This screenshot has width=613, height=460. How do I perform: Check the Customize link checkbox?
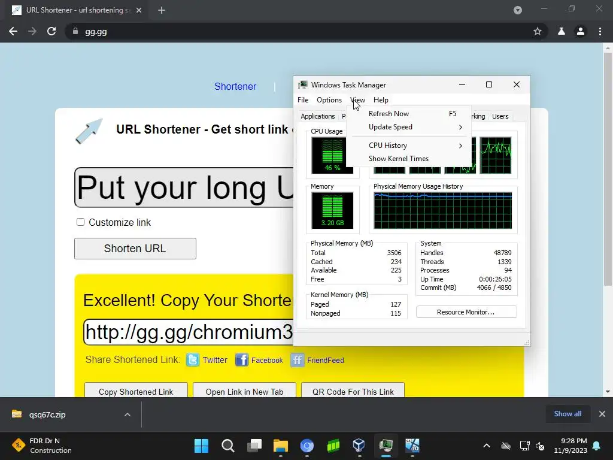tap(81, 222)
